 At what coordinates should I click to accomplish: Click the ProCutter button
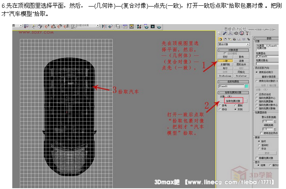point(241,76)
